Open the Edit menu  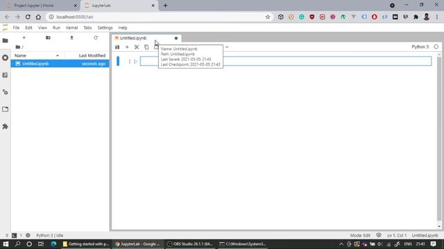pyautogui.click(x=28, y=28)
